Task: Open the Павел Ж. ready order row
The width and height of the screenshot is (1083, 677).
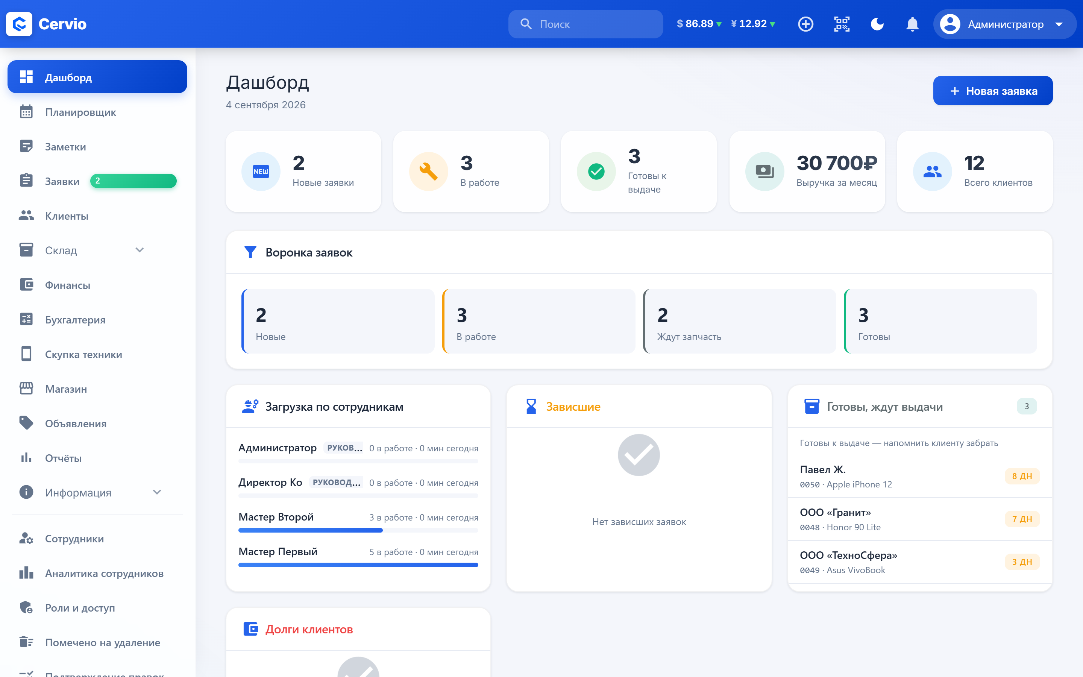Action: coord(920,477)
